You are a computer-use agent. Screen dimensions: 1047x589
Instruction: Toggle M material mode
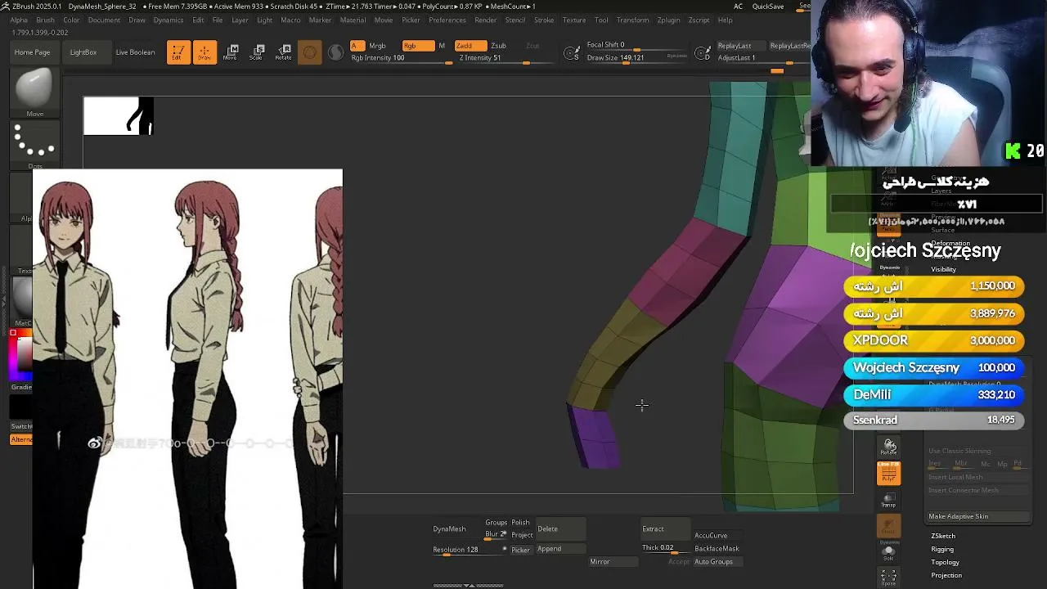[442, 46]
